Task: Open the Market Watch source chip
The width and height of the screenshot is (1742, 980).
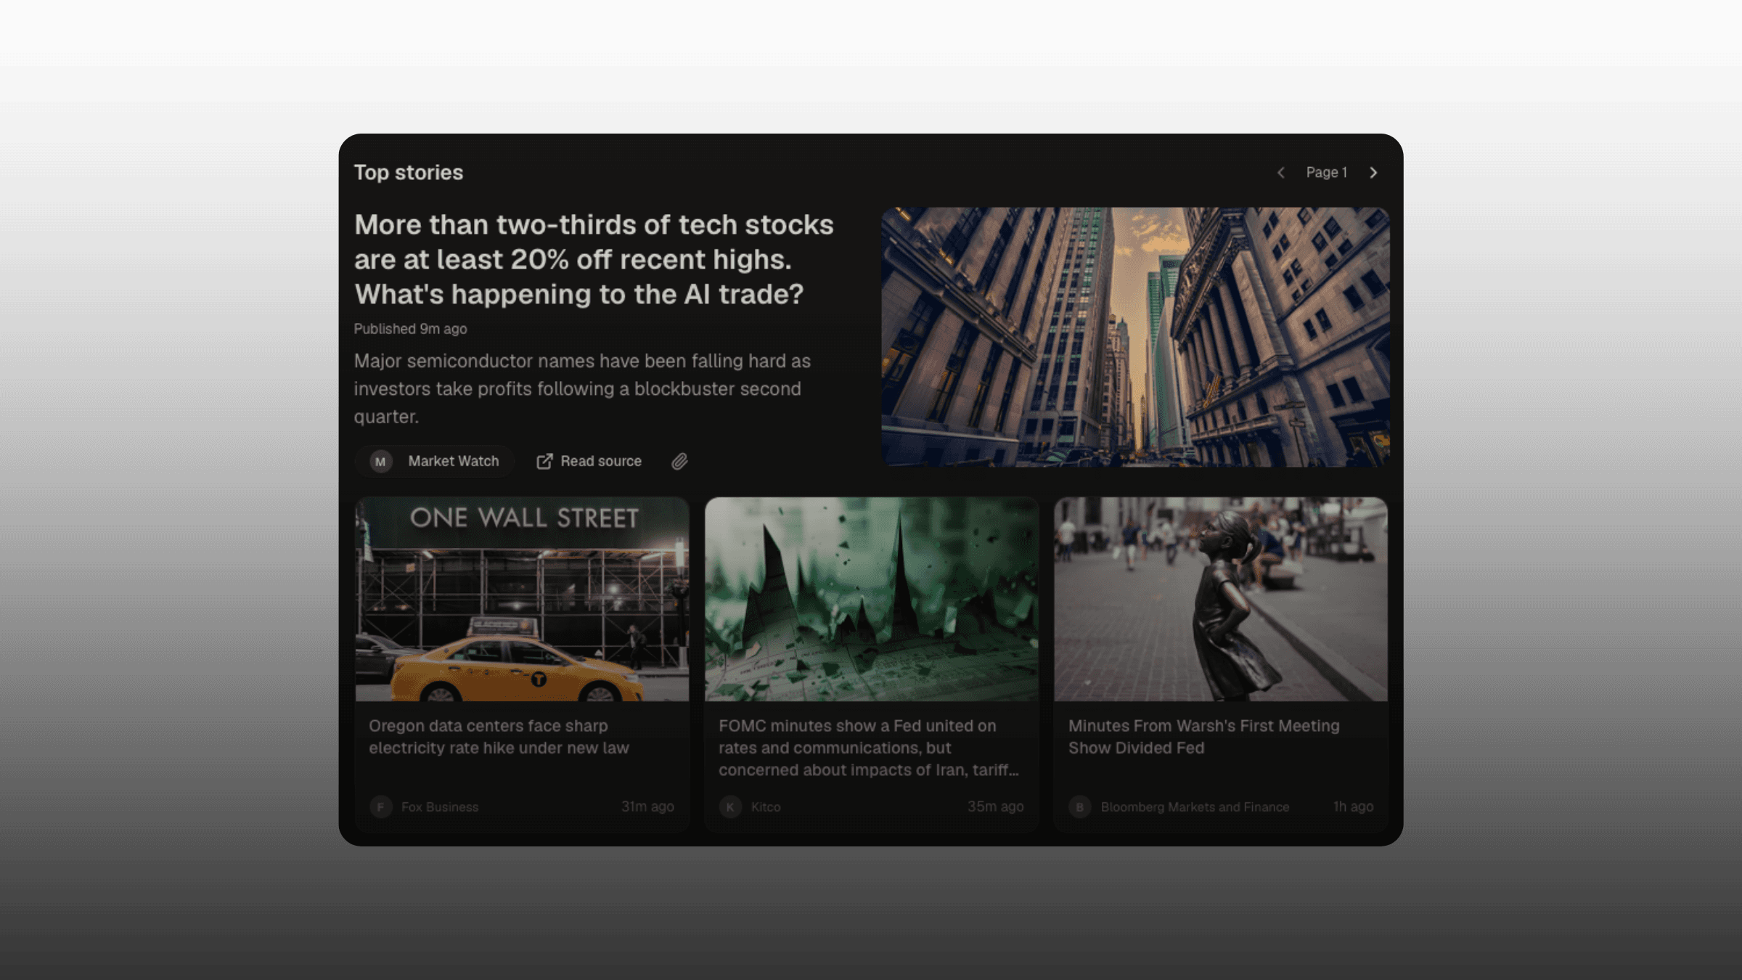Action: [434, 462]
